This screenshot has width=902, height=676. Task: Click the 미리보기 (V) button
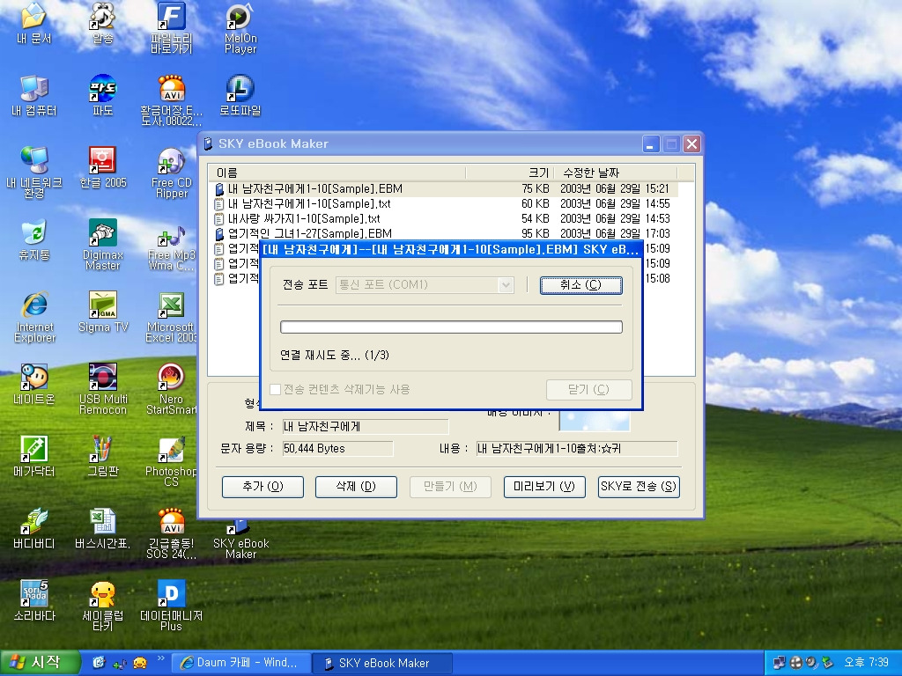pyautogui.click(x=544, y=487)
